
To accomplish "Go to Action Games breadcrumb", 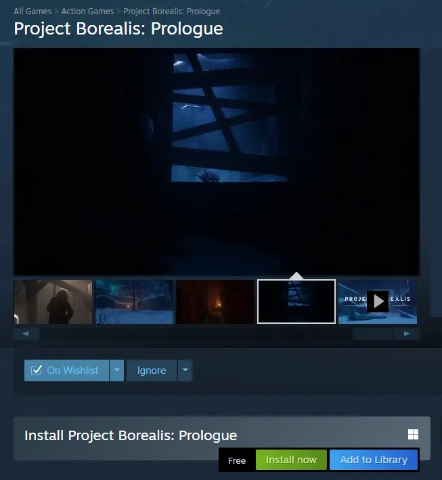I will (87, 11).
